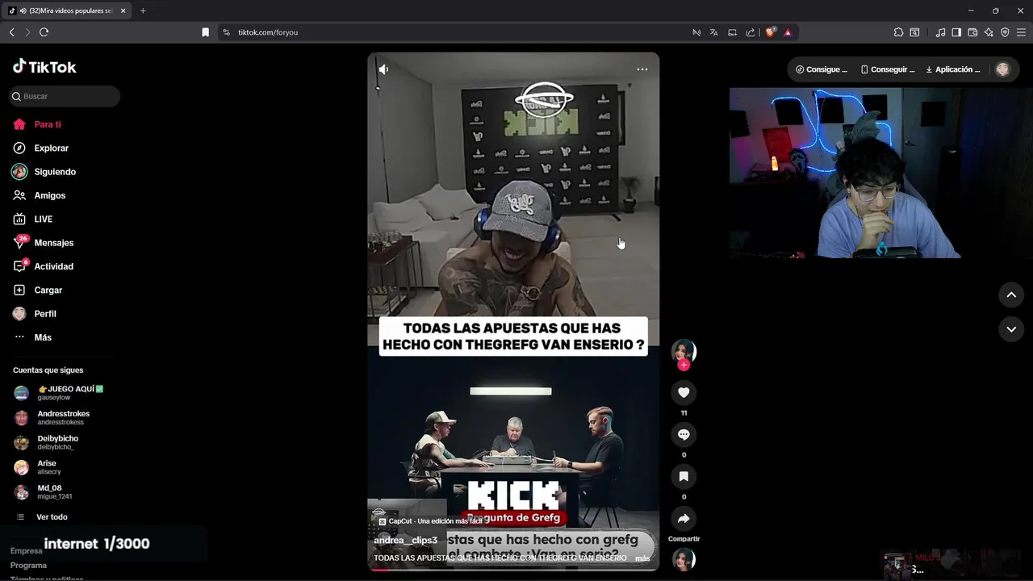
Task: Click the Consigue coins button
Action: [x=822, y=69]
